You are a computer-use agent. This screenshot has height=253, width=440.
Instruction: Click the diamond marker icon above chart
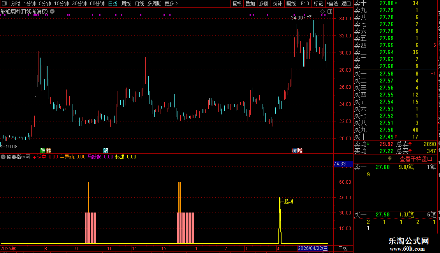point(323,12)
